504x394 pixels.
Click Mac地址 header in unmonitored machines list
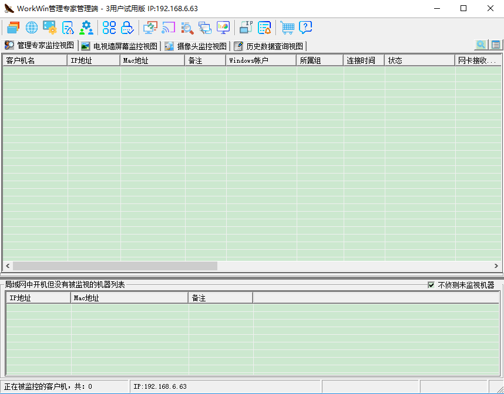pos(129,298)
